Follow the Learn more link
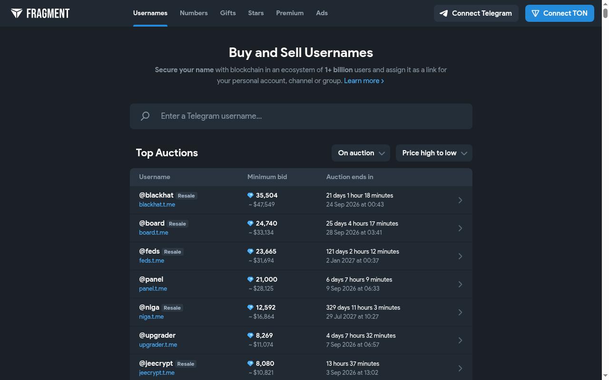The width and height of the screenshot is (609, 380). tap(364, 81)
